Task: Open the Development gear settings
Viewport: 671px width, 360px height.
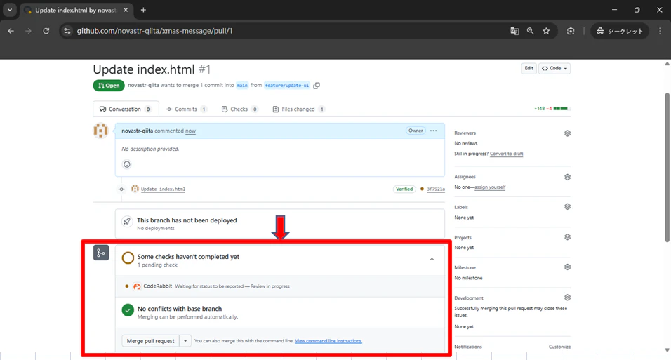Action: click(x=567, y=298)
